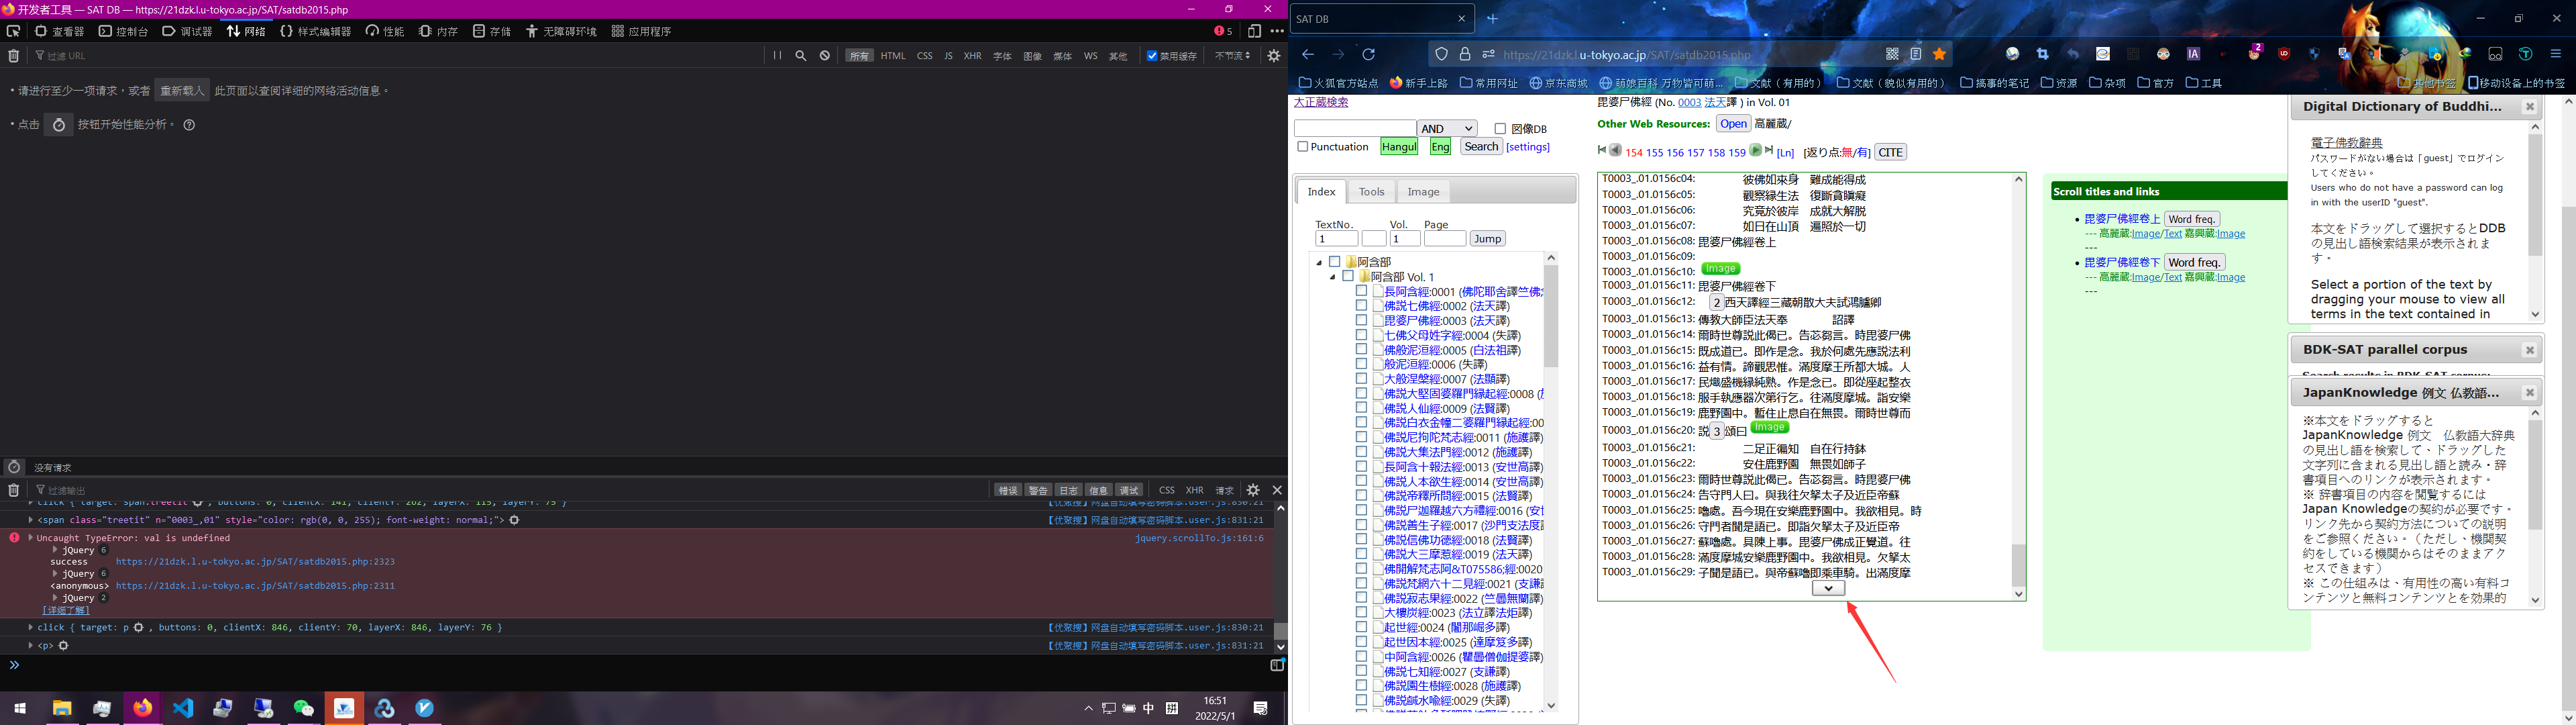The height and width of the screenshot is (725, 2576).
Task: Switch to the Tools tab
Action: click(x=1371, y=191)
